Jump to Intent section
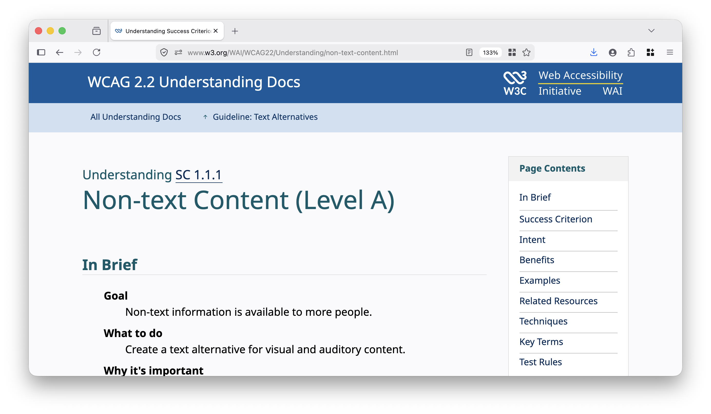 pyautogui.click(x=532, y=240)
